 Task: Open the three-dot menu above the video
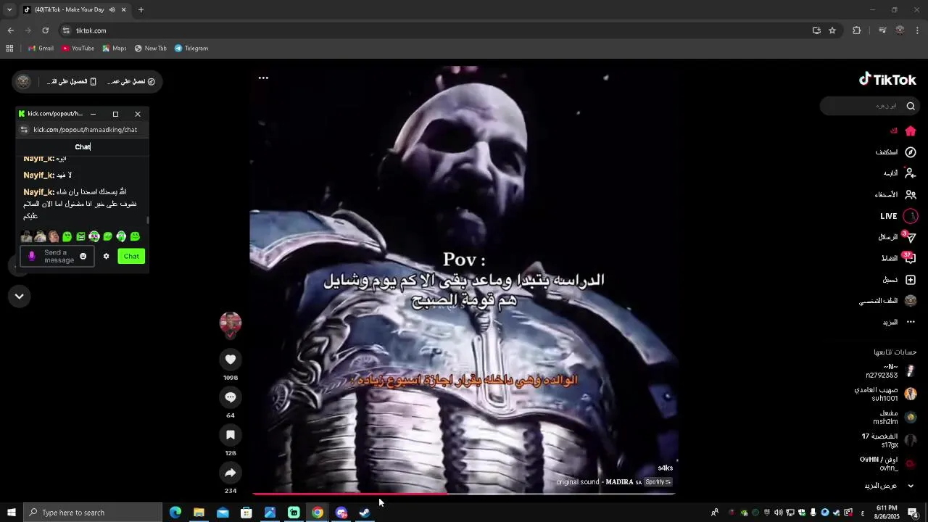click(x=263, y=78)
